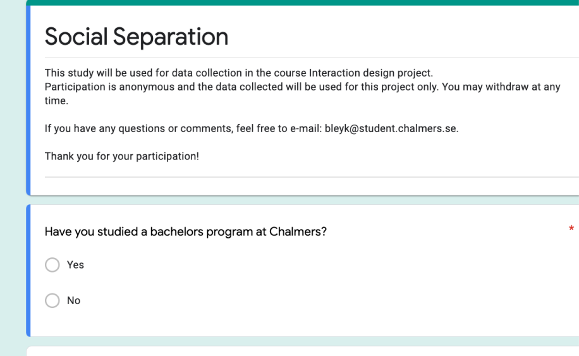
Task: Select the "Yes" radio button
Action: click(52, 265)
